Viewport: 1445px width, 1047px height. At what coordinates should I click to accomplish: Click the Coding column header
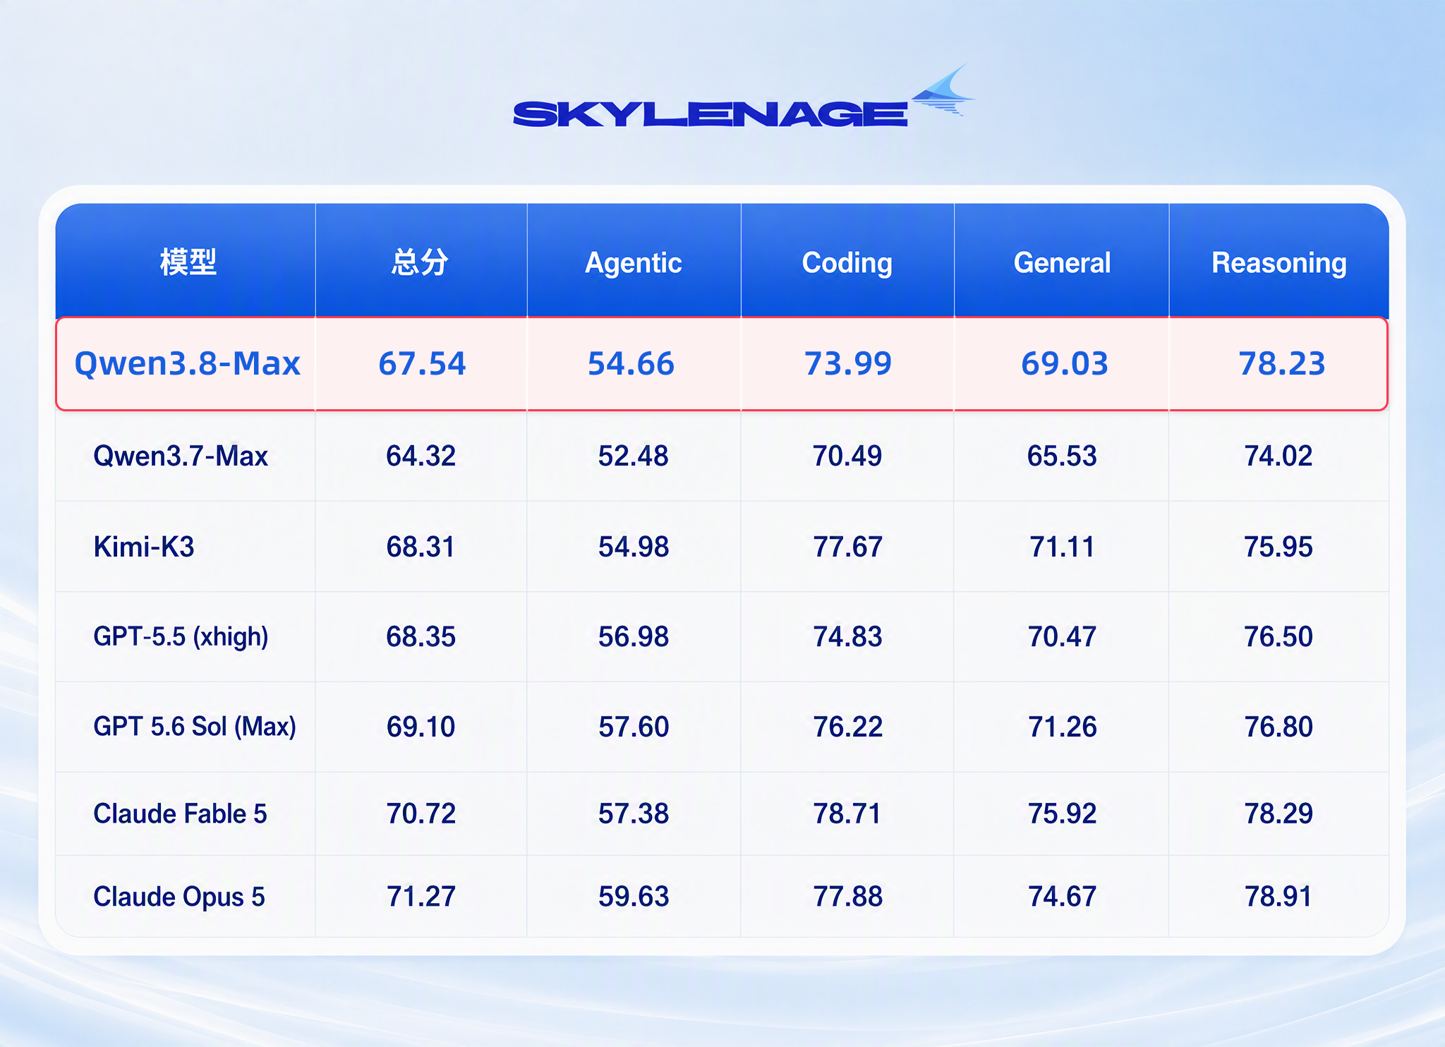pos(847,263)
